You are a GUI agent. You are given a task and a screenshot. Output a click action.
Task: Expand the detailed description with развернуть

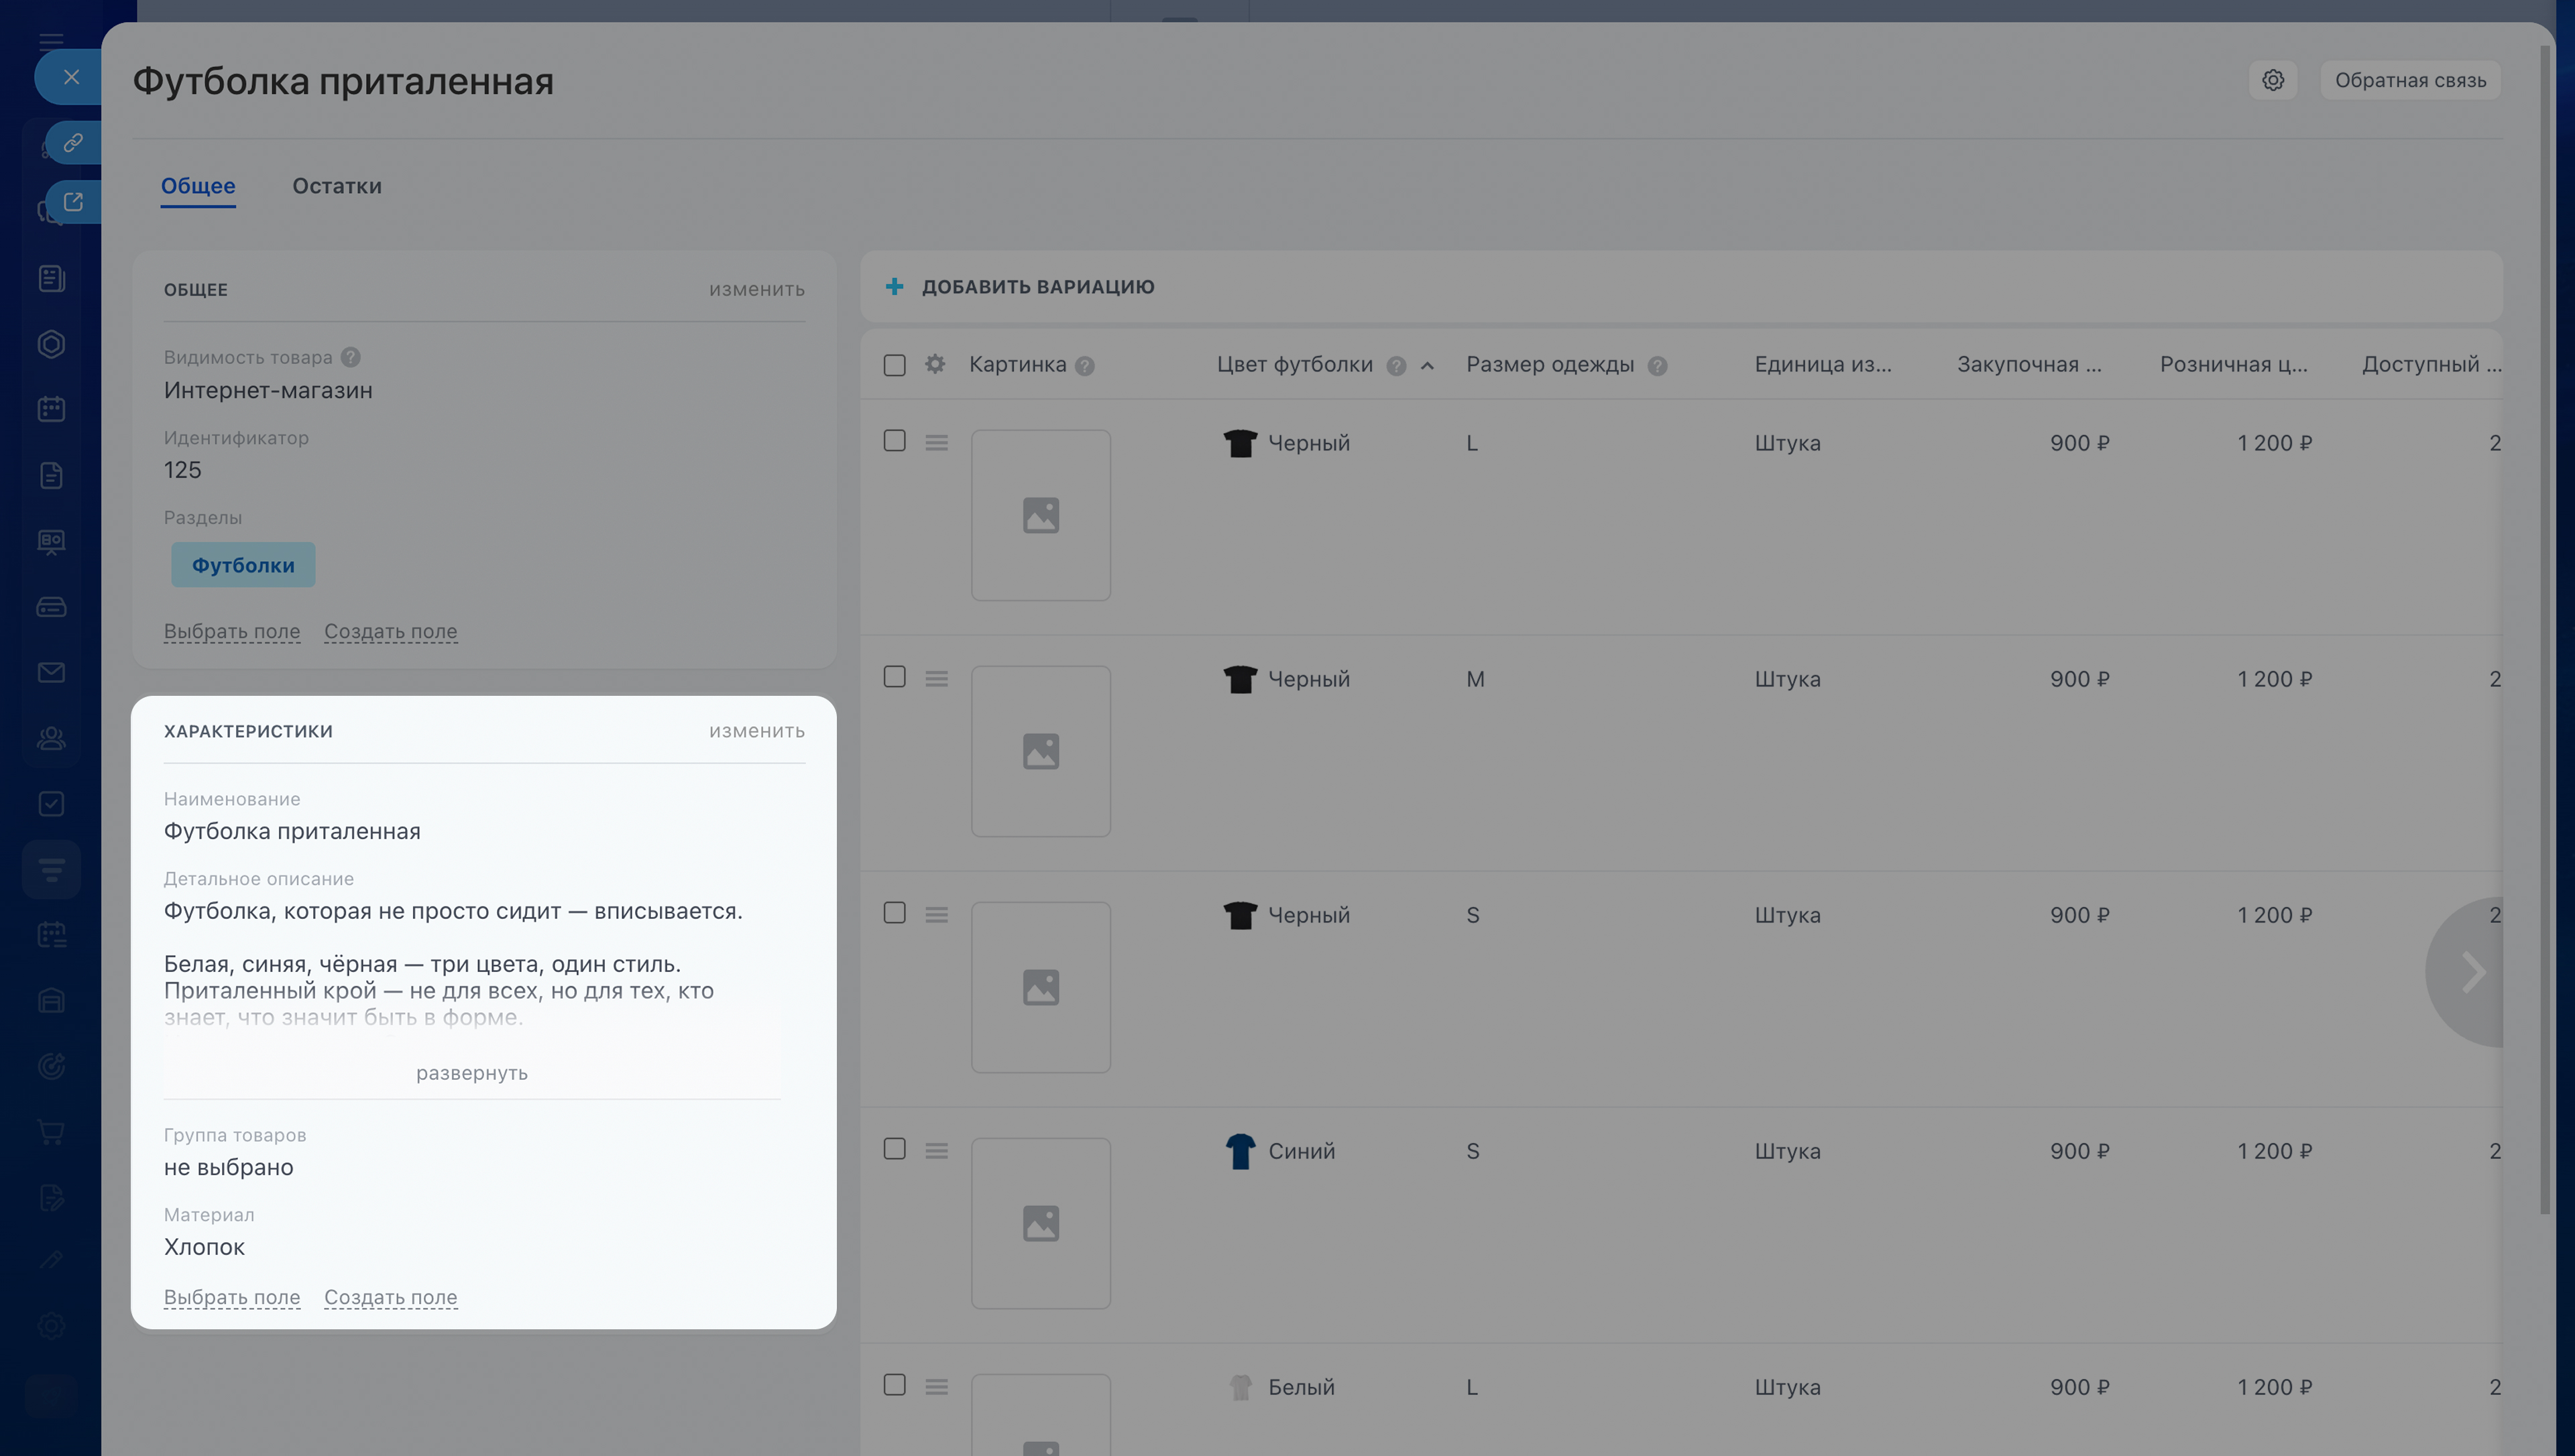471,1073
